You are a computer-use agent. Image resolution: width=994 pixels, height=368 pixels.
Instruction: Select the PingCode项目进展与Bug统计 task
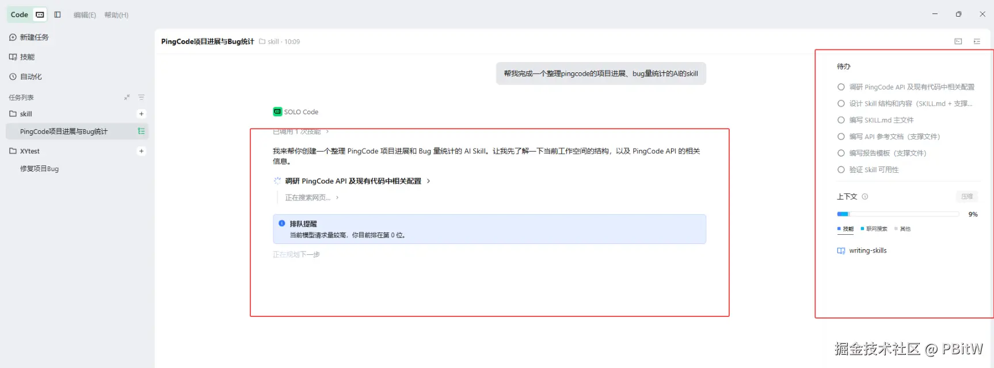[77, 131]
